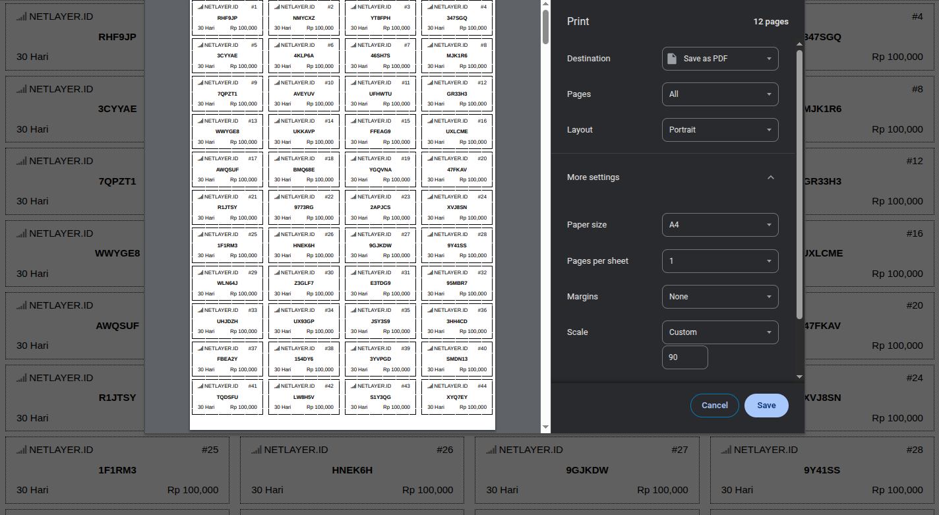939x515 pixels.
Task: Click signal icon on background voucher R1JTSY
Action: 22,378
